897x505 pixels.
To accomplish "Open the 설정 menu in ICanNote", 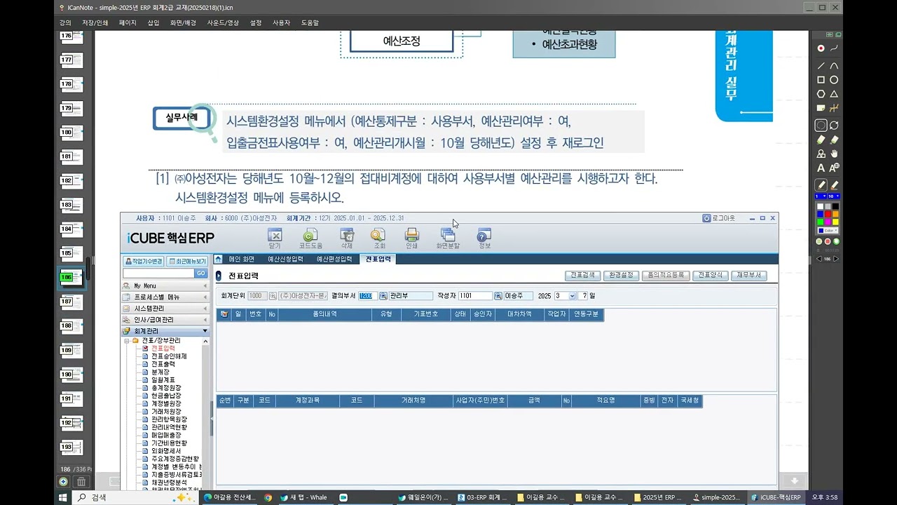I will (256, 22).
